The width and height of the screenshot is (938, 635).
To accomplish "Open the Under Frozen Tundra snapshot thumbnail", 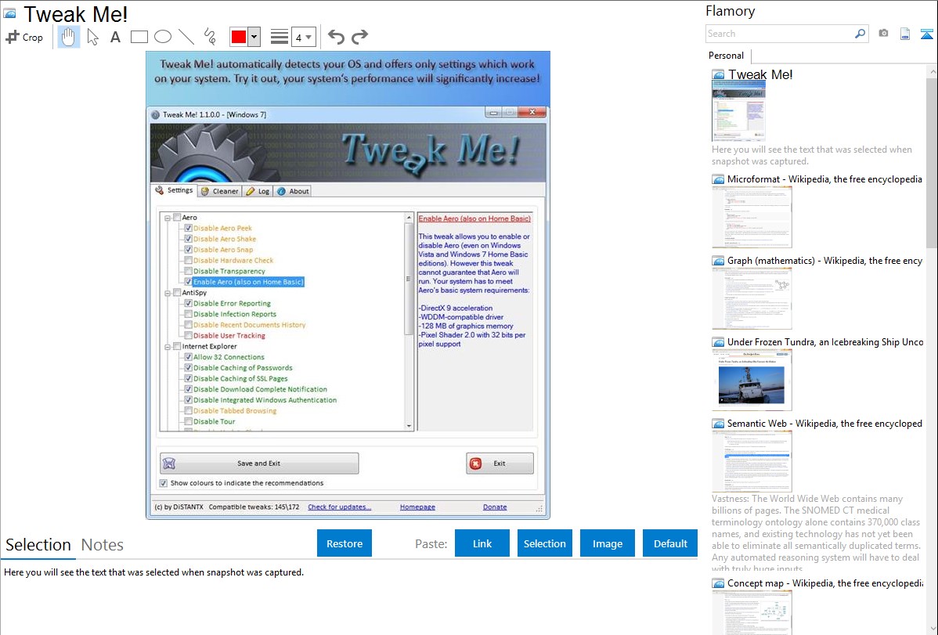I will tap(752, 380).
